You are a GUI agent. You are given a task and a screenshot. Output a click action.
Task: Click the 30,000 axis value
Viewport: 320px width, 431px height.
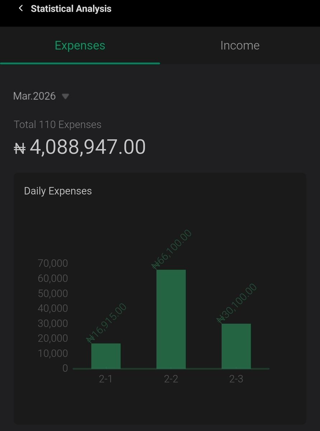(x=53, y=324)
